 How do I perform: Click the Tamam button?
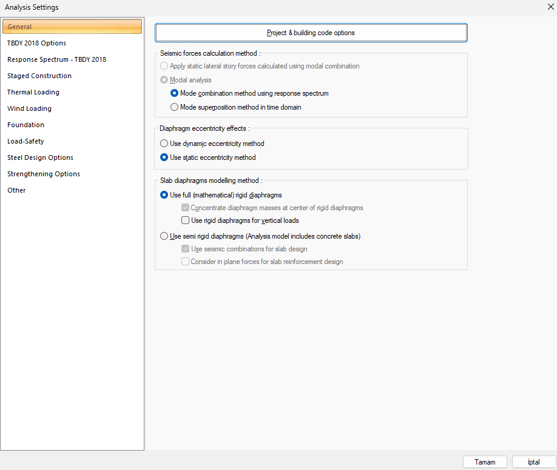[485, 462]
